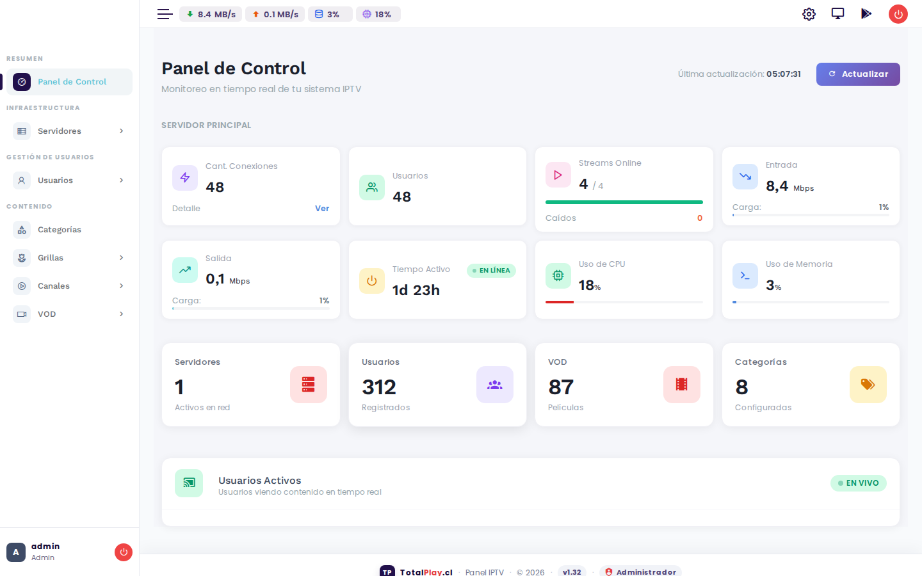922x576 pixels.
Task: Open Usuarios menu item in sidebar
Action: coord(69,180)
